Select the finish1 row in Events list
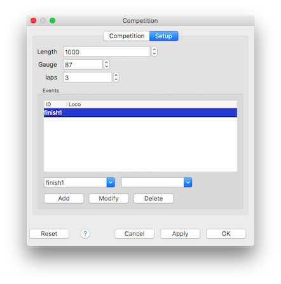The width and height of the screenshot is (281, 284). [x=140, y=112]
